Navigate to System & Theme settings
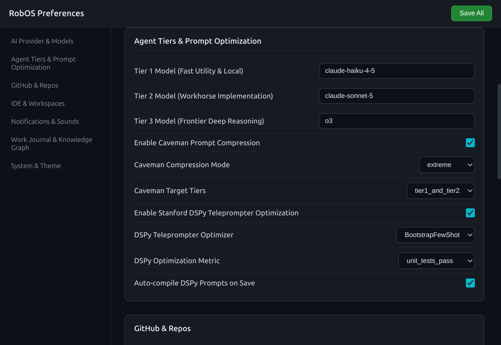 coord(36,166)
